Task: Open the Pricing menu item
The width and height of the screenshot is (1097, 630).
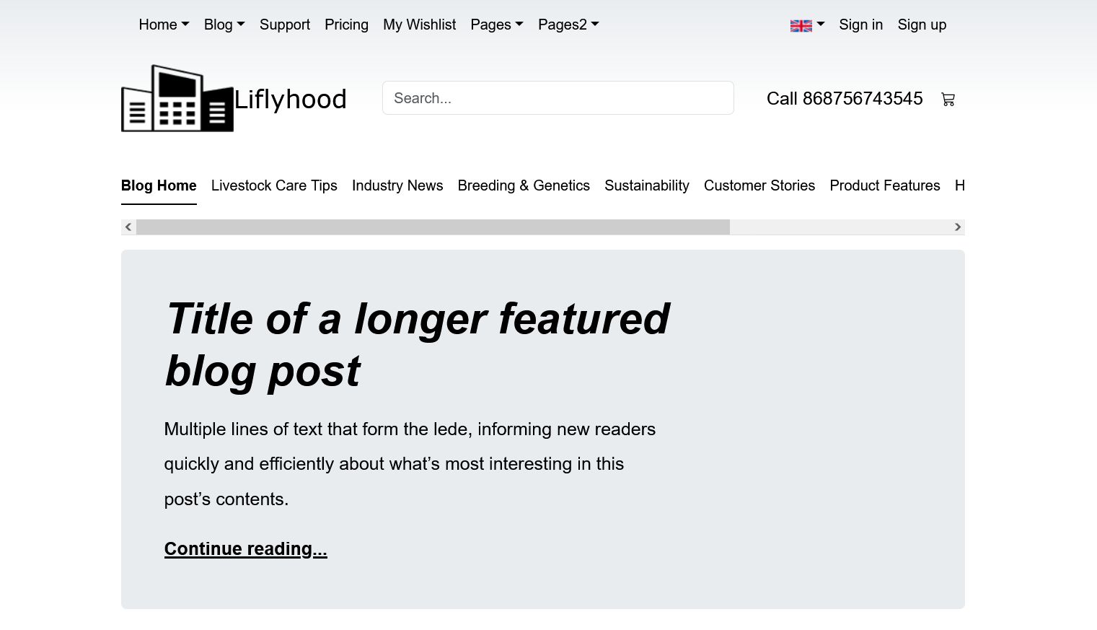Action: [x=346, y=25]
